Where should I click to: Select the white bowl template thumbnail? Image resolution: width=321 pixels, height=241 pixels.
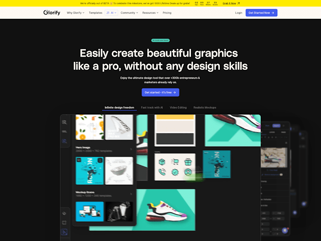[119, 171]
